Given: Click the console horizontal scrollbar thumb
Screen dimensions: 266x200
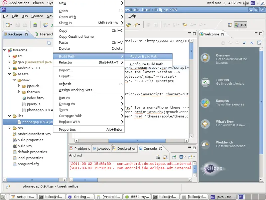Looking at the screenshot, I should point(85,180).
